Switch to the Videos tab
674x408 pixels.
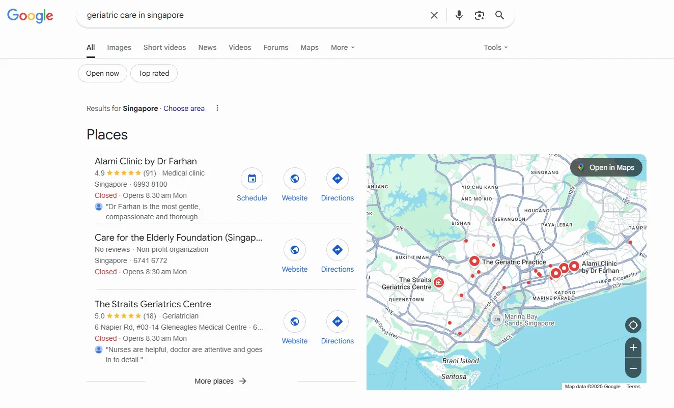click(x=240, y=47)
